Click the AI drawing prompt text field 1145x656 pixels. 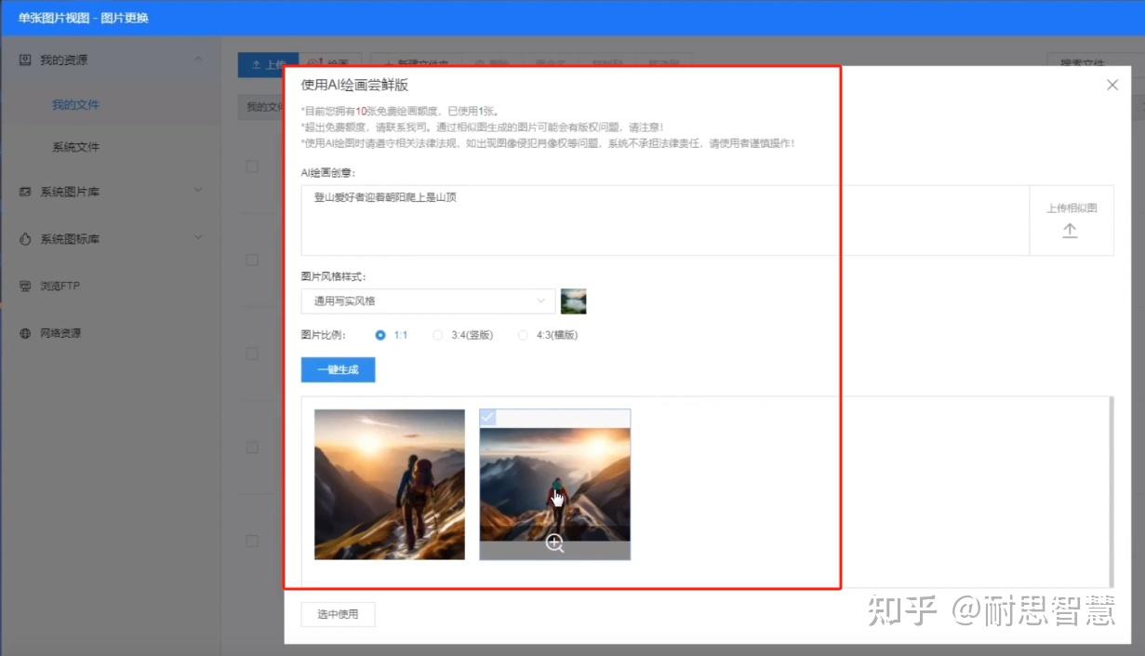664,221
